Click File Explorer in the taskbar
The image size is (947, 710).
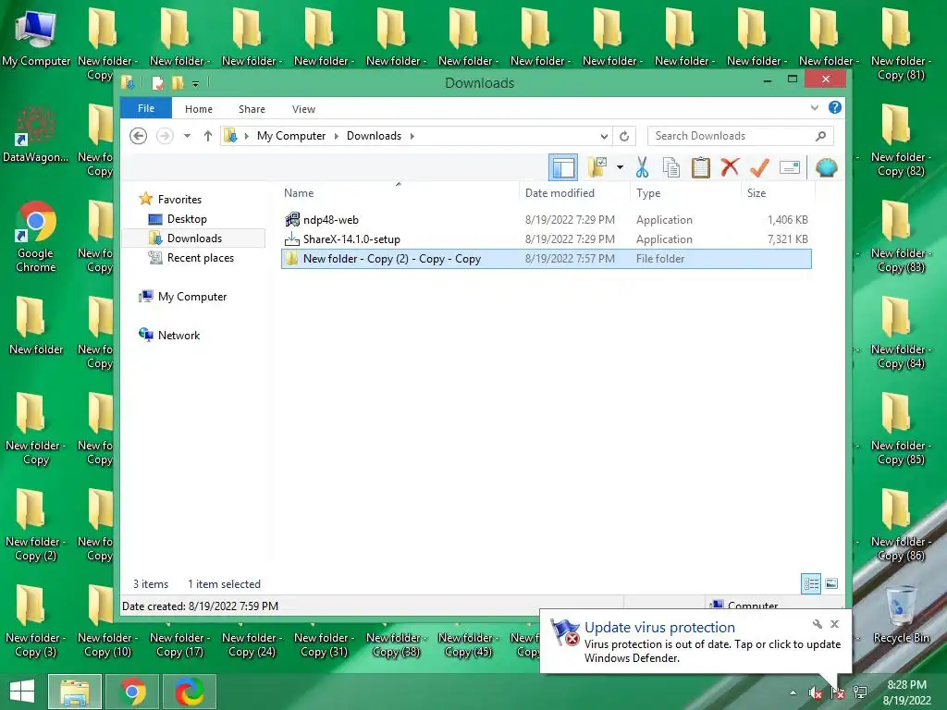(x=74, y=692)
